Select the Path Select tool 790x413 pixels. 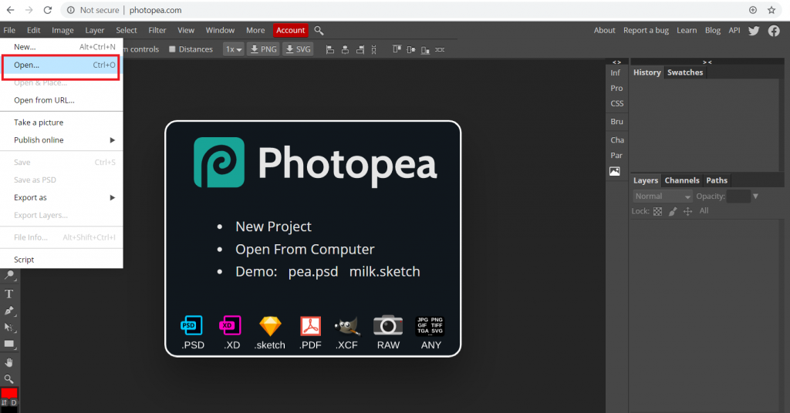pyautogui.click(x=9, y=327)
